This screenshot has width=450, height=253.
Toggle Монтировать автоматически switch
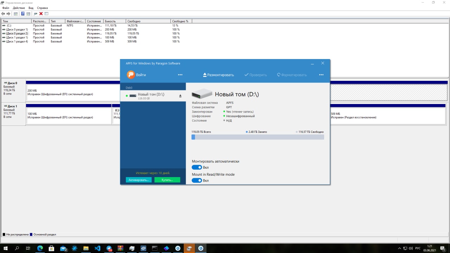point(197,167)
